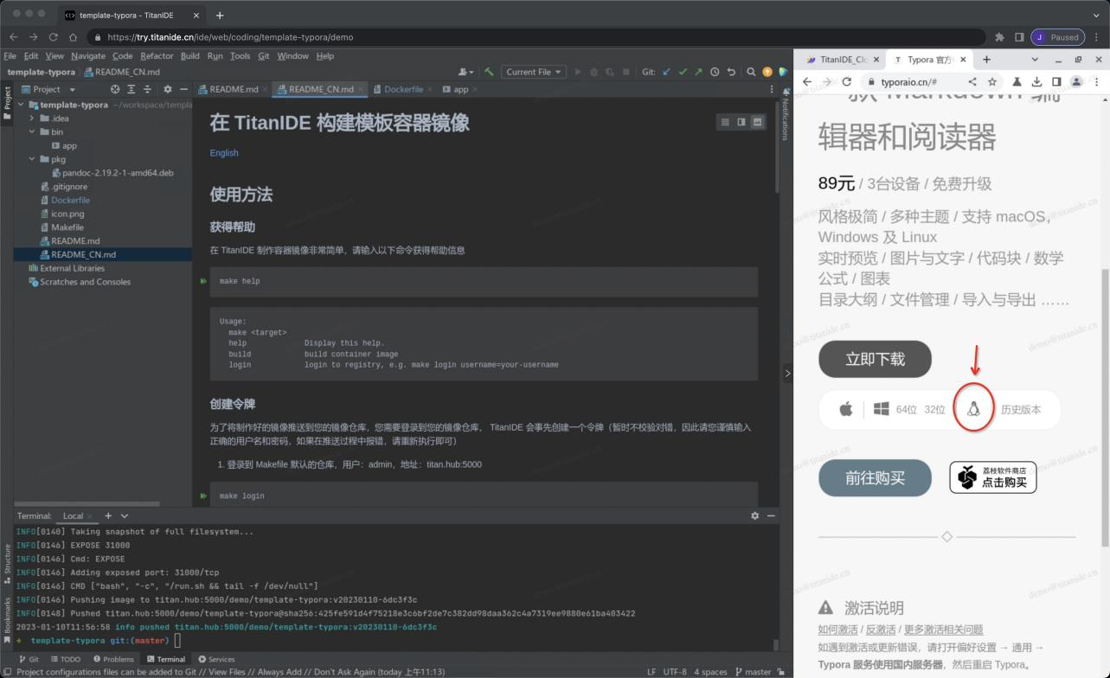Open Makefile in the project tree
Viewport: 1110px width, 678px height.
click(x=67, y=227)
